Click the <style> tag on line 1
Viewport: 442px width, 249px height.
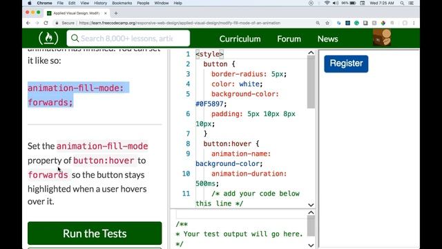coord(209,54)
